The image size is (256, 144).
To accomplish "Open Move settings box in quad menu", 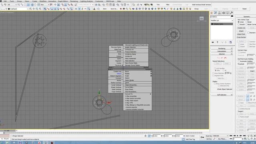I will (x=151, y=72).
